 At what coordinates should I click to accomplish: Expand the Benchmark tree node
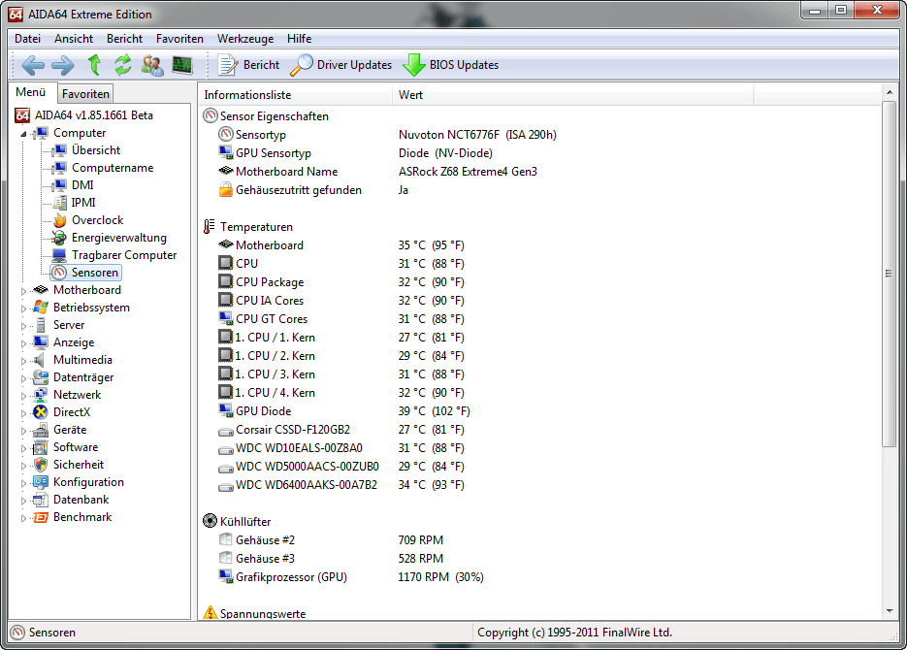23,518
